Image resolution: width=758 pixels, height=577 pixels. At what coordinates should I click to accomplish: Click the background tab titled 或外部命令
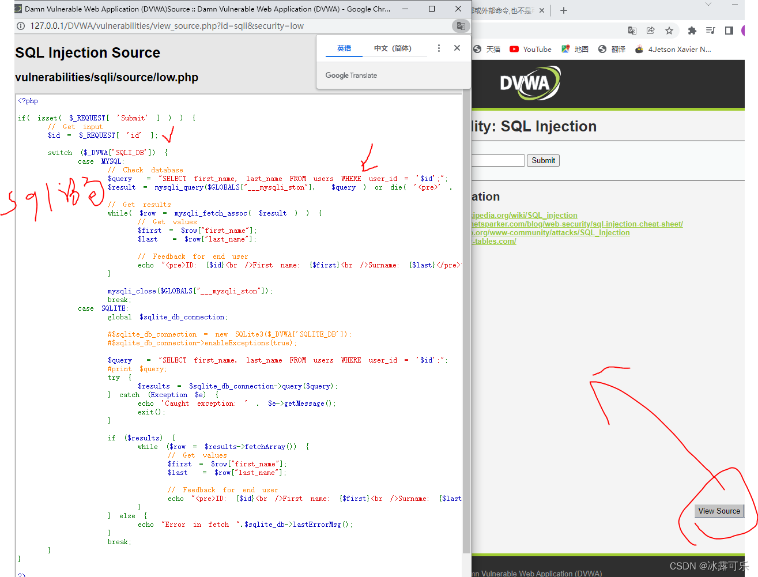point(503,10)
